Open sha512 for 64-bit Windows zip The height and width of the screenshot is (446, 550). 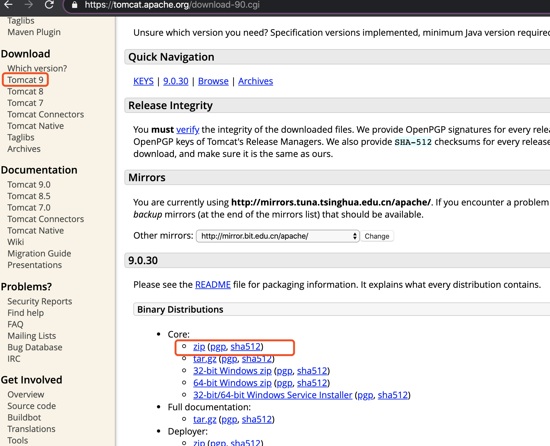(x=312, y=383)
